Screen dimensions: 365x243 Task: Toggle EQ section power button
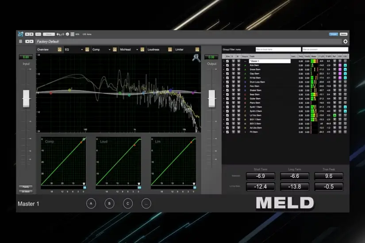click(87, 49)
